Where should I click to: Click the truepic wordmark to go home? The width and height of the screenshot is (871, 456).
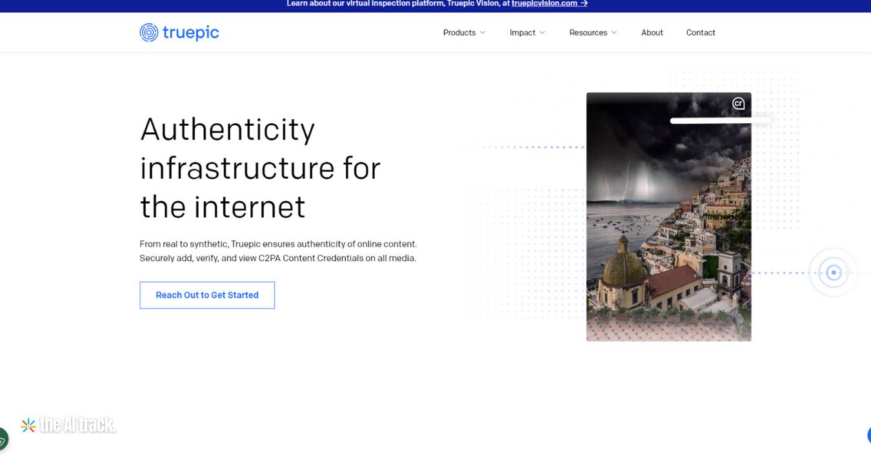(190, 32)
